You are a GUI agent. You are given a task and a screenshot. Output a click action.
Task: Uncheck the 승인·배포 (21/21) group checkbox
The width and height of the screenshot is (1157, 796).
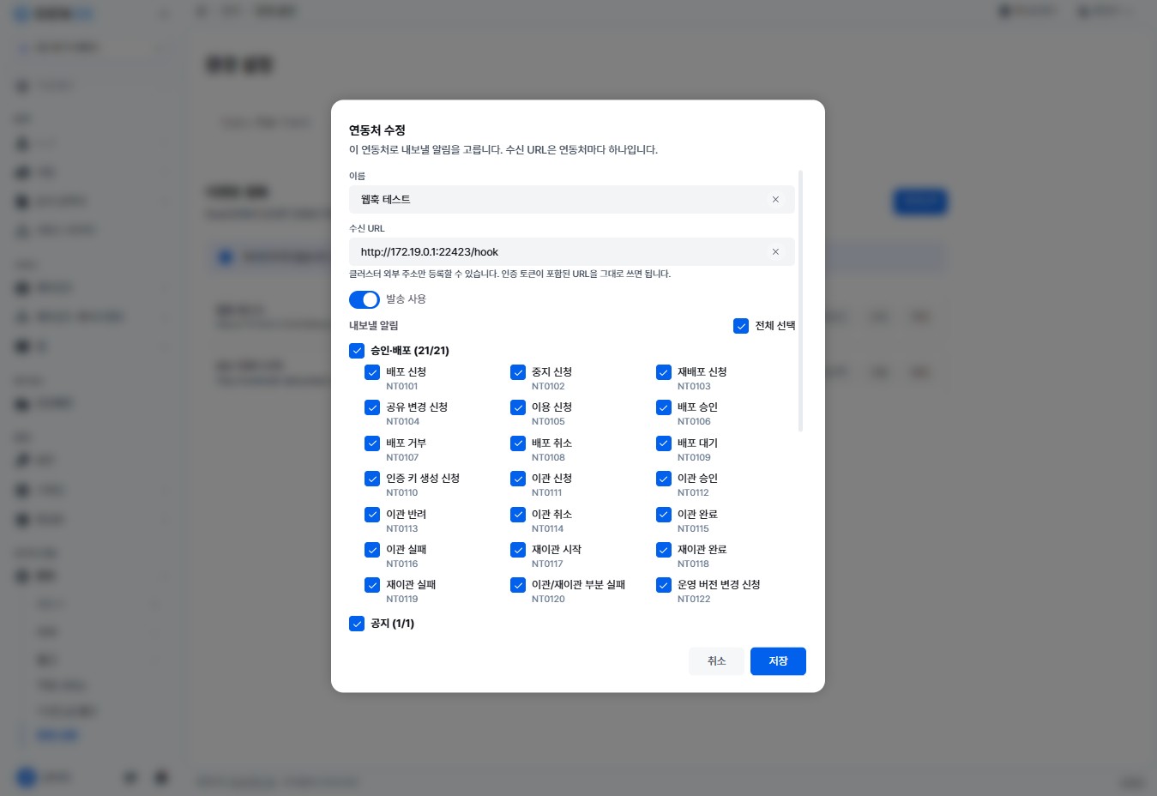point(357,351)
